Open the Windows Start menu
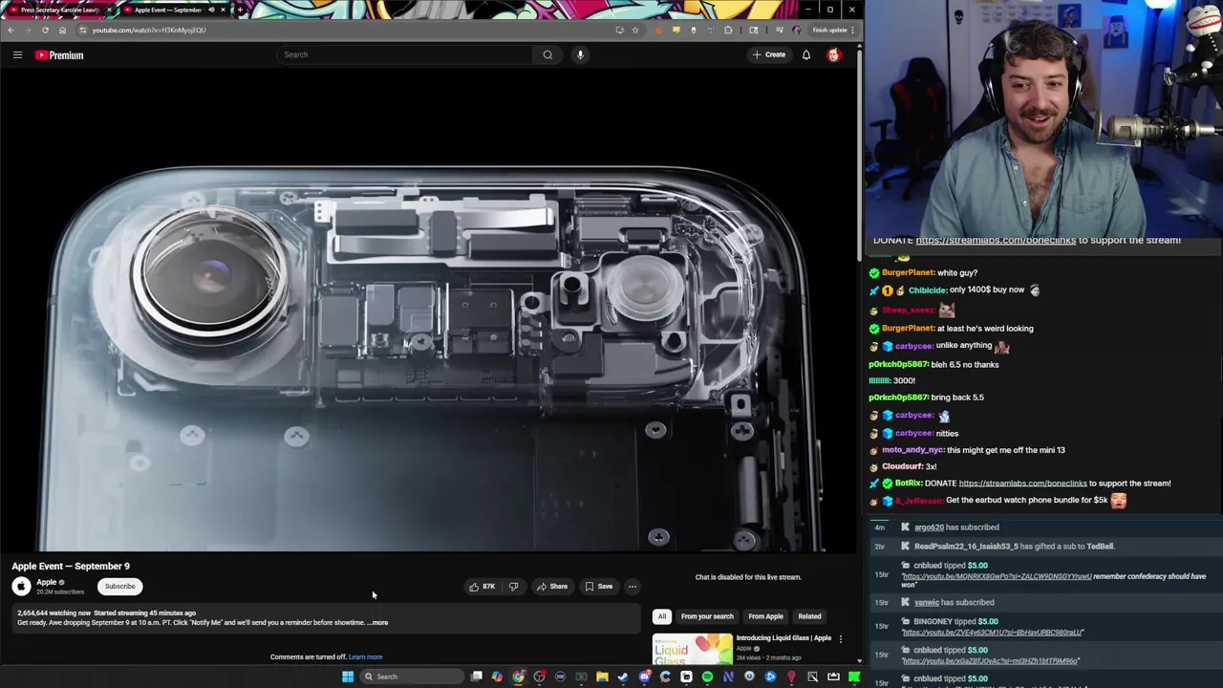Screen dimensions: 1223x688 pos(348,677)
